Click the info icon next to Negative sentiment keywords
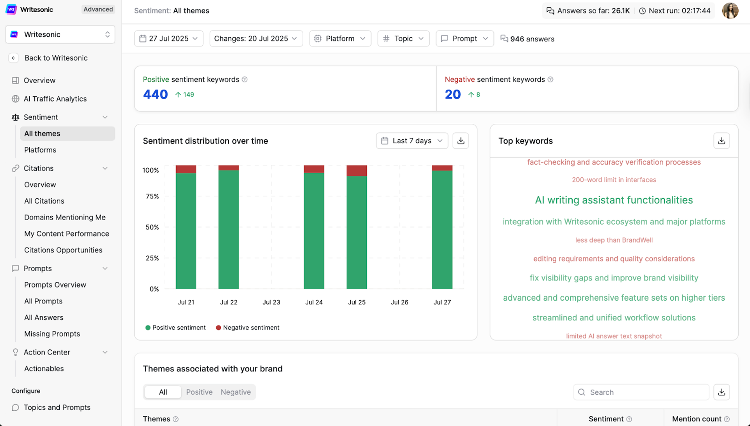 coord(550,79)
